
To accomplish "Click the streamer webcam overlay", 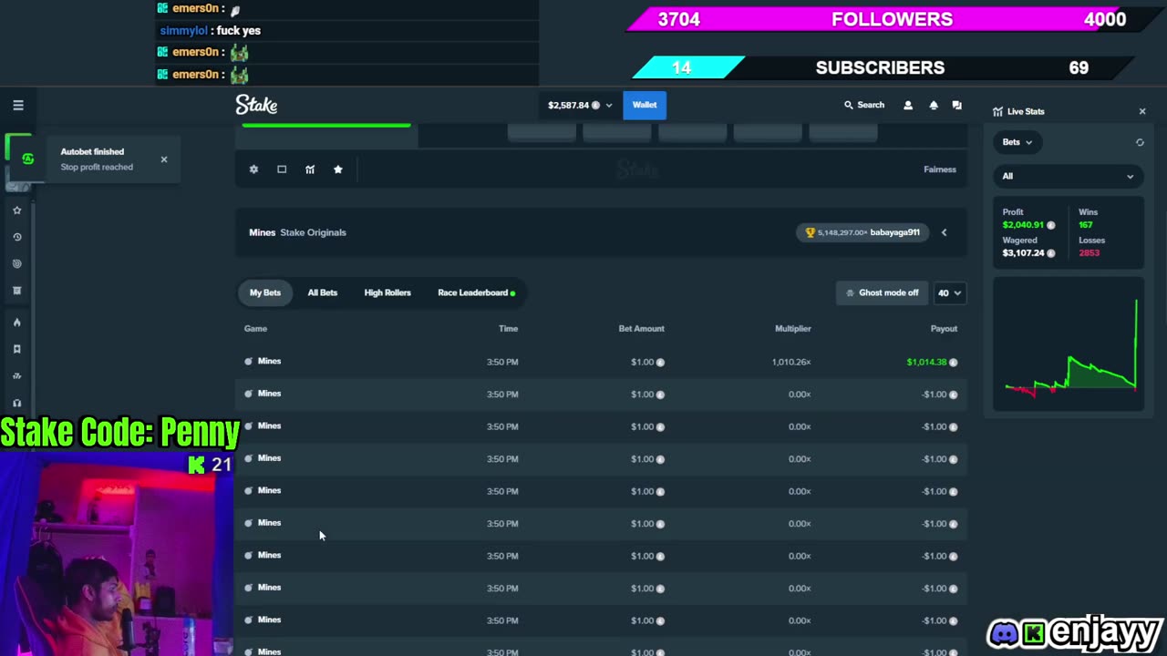I will pyautogui.click(x=117, y=554).
